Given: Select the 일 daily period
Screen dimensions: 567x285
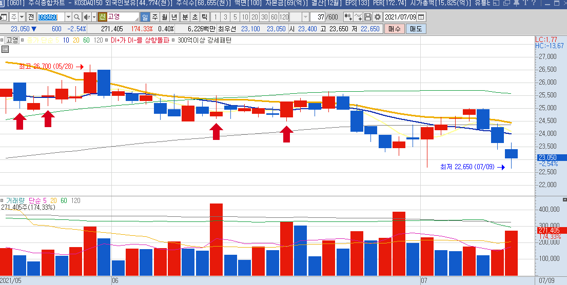Looking at the screenshot, I should [145, 17].
